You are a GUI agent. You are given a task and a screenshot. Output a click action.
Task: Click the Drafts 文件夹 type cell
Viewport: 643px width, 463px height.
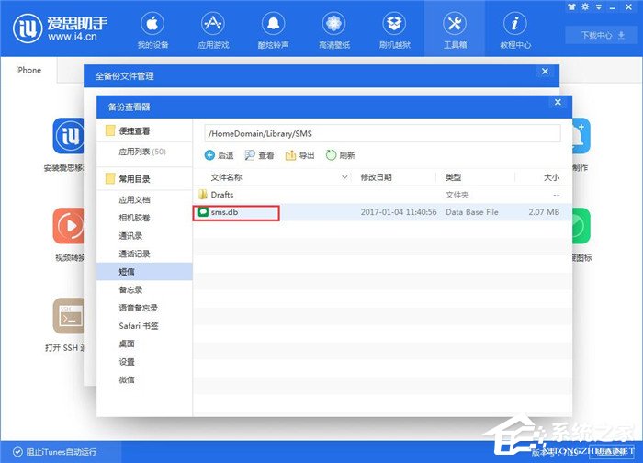point(457,195)
